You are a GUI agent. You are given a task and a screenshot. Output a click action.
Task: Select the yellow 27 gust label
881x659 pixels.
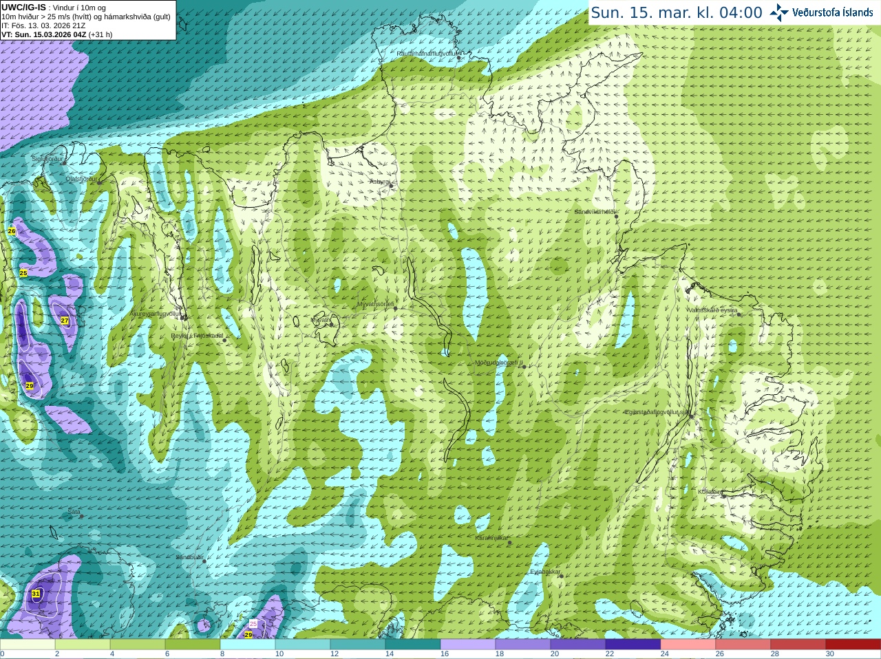(x=65, y=321)
